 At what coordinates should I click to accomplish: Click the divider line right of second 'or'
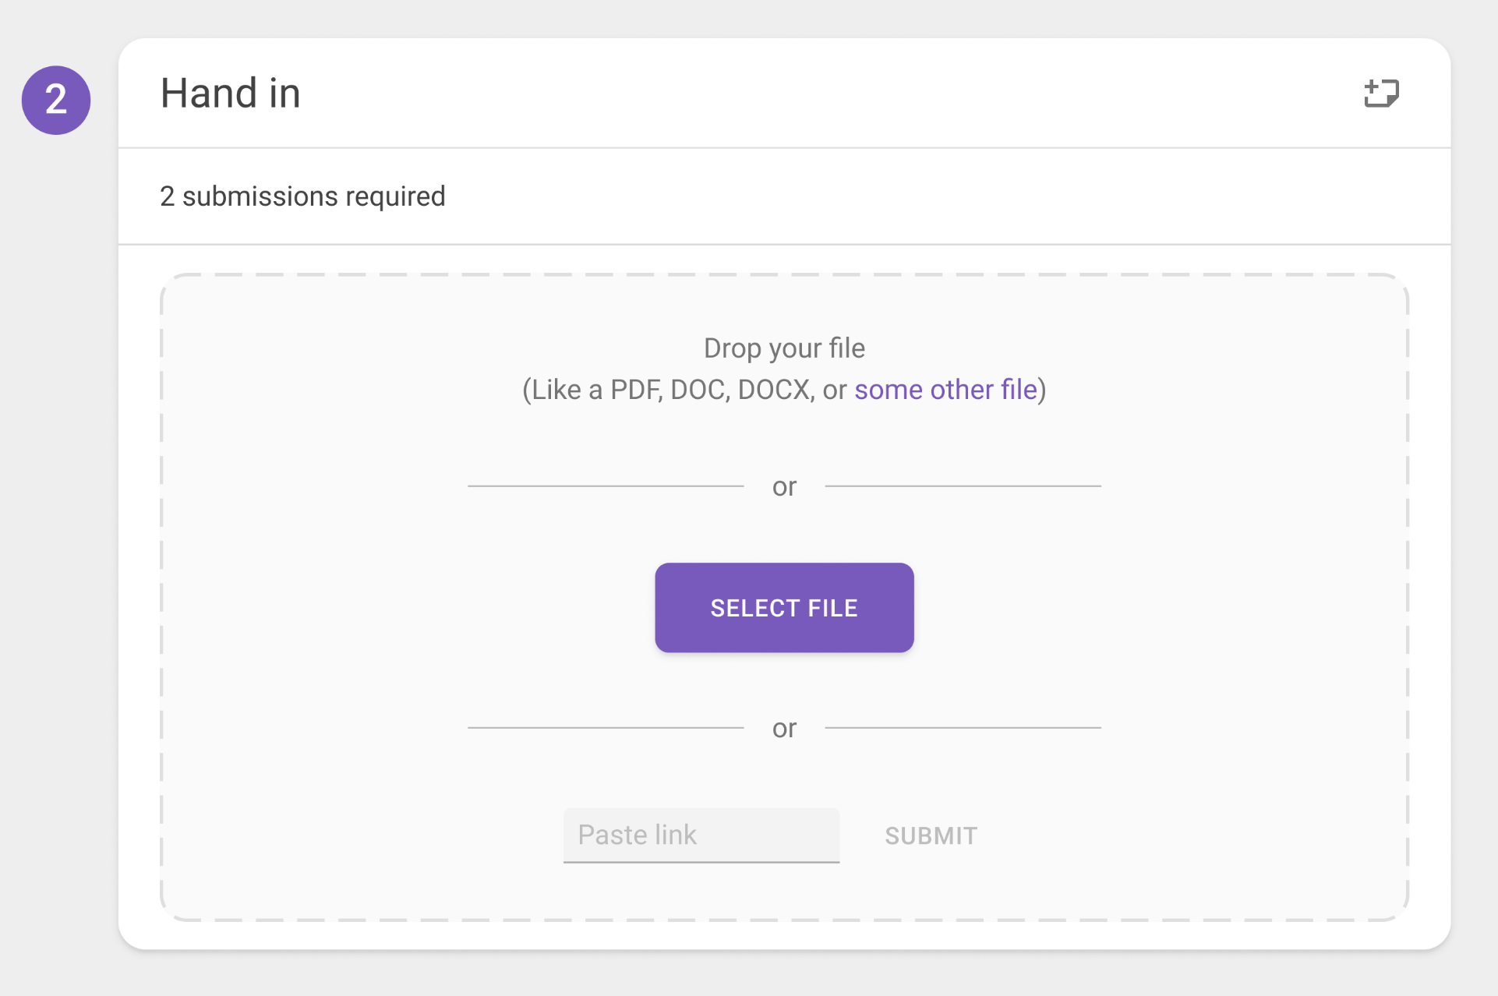pos(963,728)
